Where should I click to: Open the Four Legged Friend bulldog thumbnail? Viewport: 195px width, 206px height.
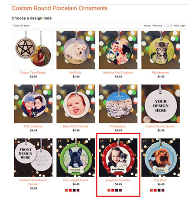click(76, 158)
